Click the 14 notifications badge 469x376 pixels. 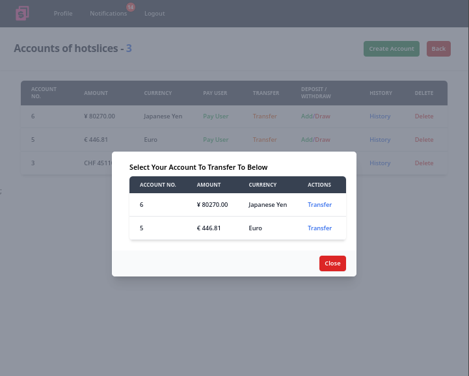click(130, 7)
